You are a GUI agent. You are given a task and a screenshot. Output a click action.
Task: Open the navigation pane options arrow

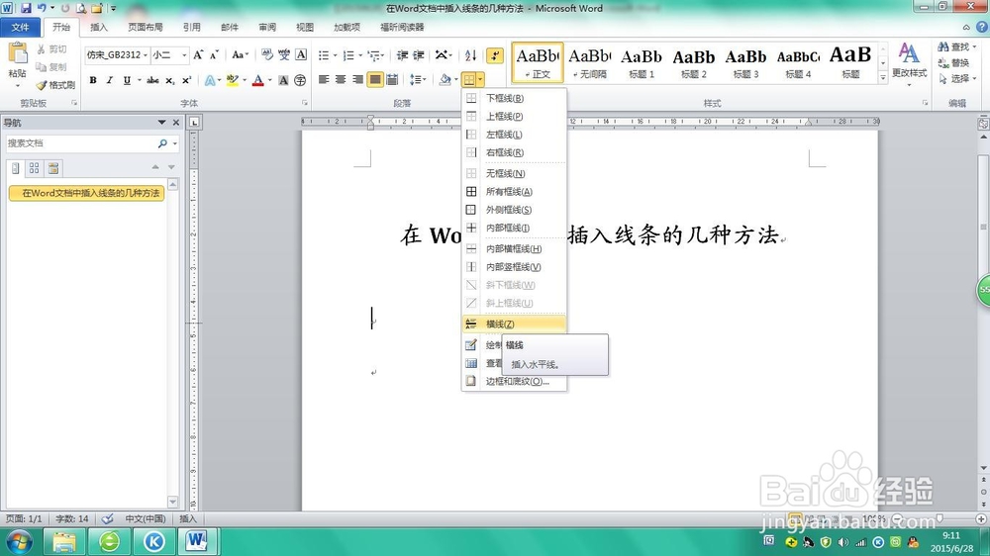tap(161, 123)
